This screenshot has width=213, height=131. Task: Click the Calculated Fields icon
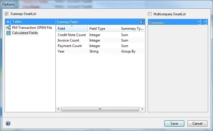pos(8,33)
